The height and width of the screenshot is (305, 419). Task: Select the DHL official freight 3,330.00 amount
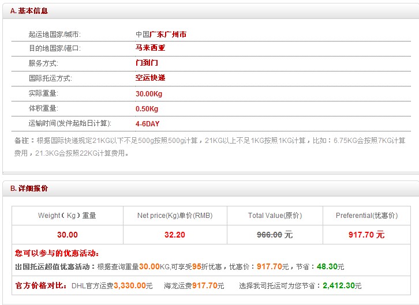129,285
